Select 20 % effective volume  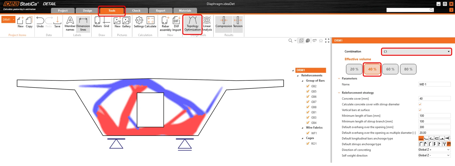[354, 69]
